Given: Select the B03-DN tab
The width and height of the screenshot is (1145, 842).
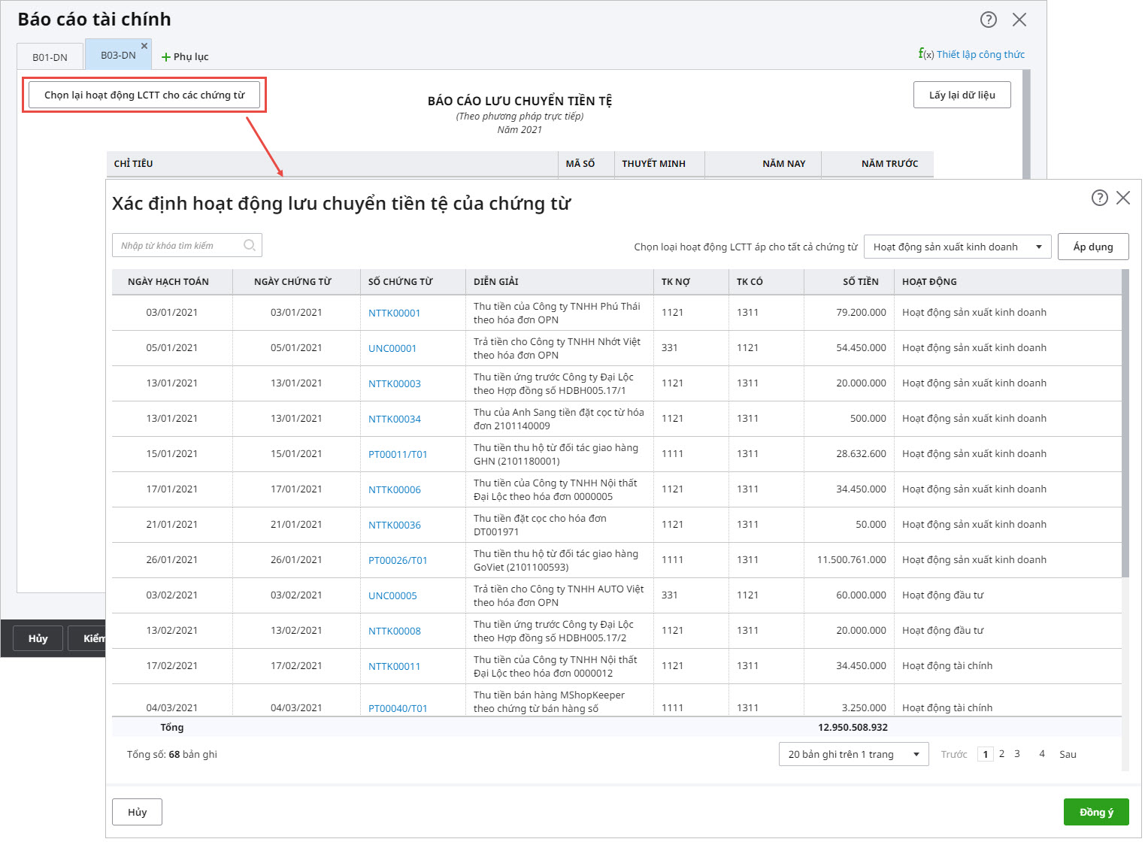Looking at the screenshot, I should [x=117, y=56].
